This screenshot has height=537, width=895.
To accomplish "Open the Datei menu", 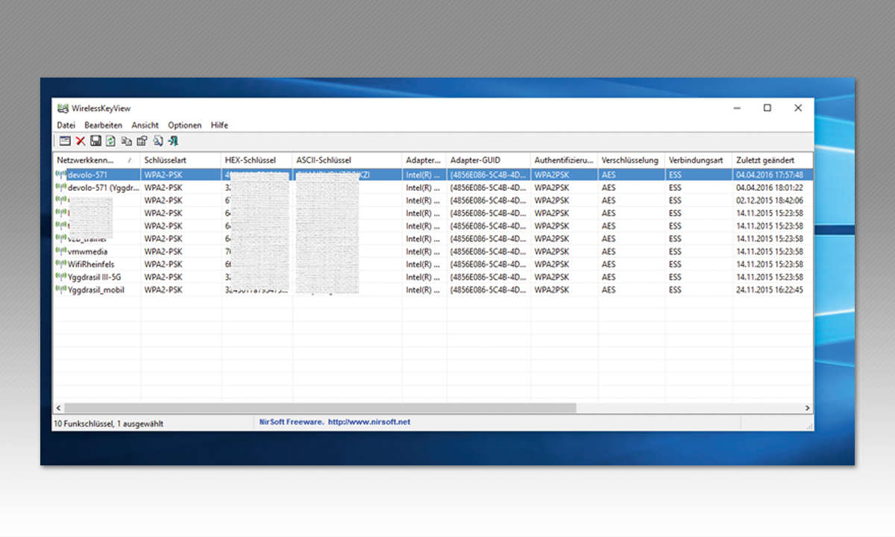I will [x=66, y=125].
